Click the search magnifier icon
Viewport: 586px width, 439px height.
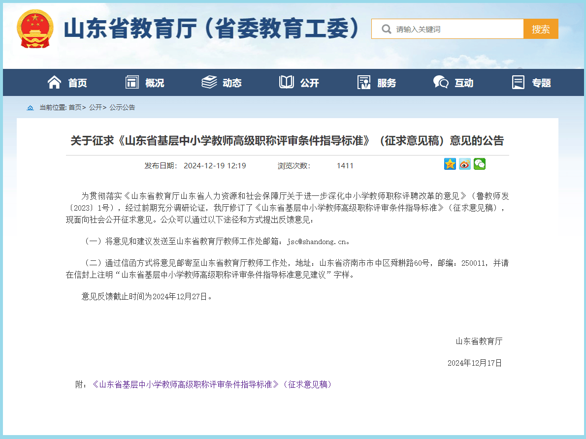pyautogui.click(x=387, y=29)
